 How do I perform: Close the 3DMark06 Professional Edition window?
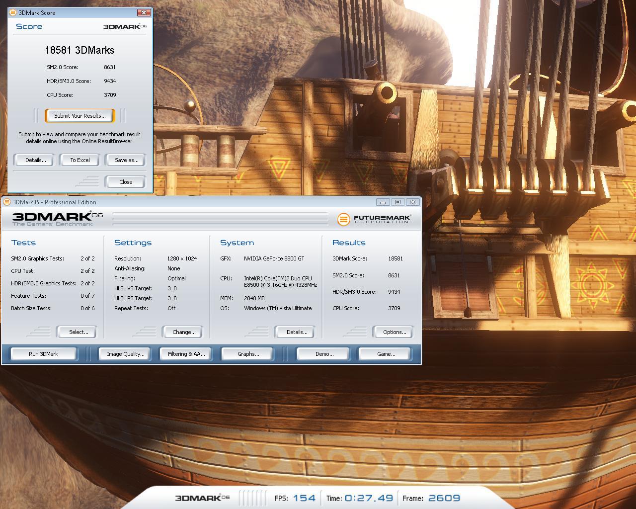(412, 202)
